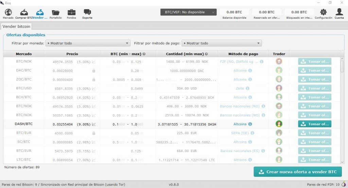The height and width of the screenshot is (188, 348).
Task: Click lock icon in DAC/BTC price
Action: pos(94,71)
